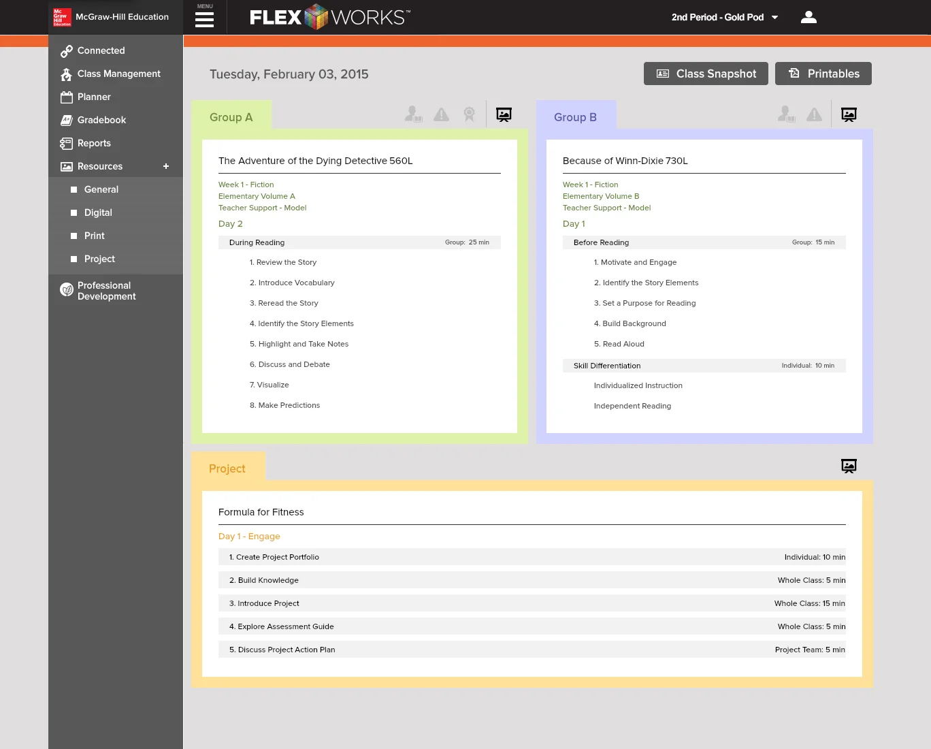The image size is (931, 749).
Task: Click the Professional Development icon
Action: (x=67, y=290)
